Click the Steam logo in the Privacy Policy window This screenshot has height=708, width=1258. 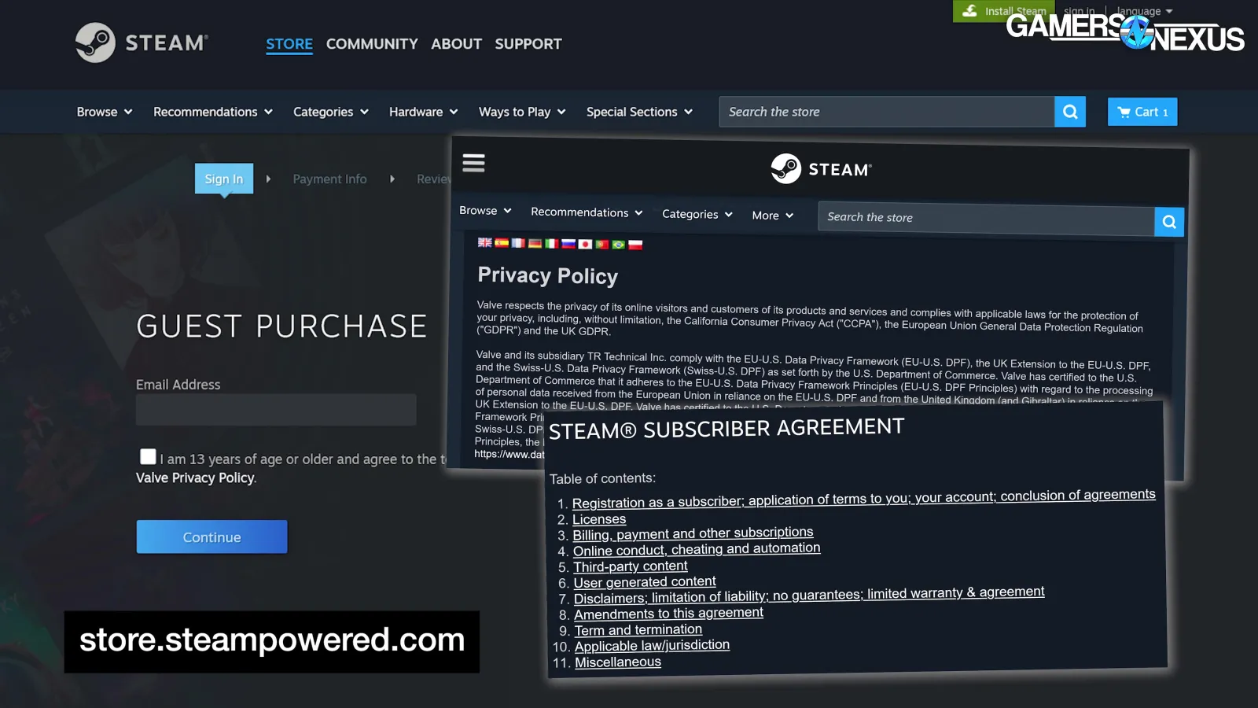coord(821,168)
